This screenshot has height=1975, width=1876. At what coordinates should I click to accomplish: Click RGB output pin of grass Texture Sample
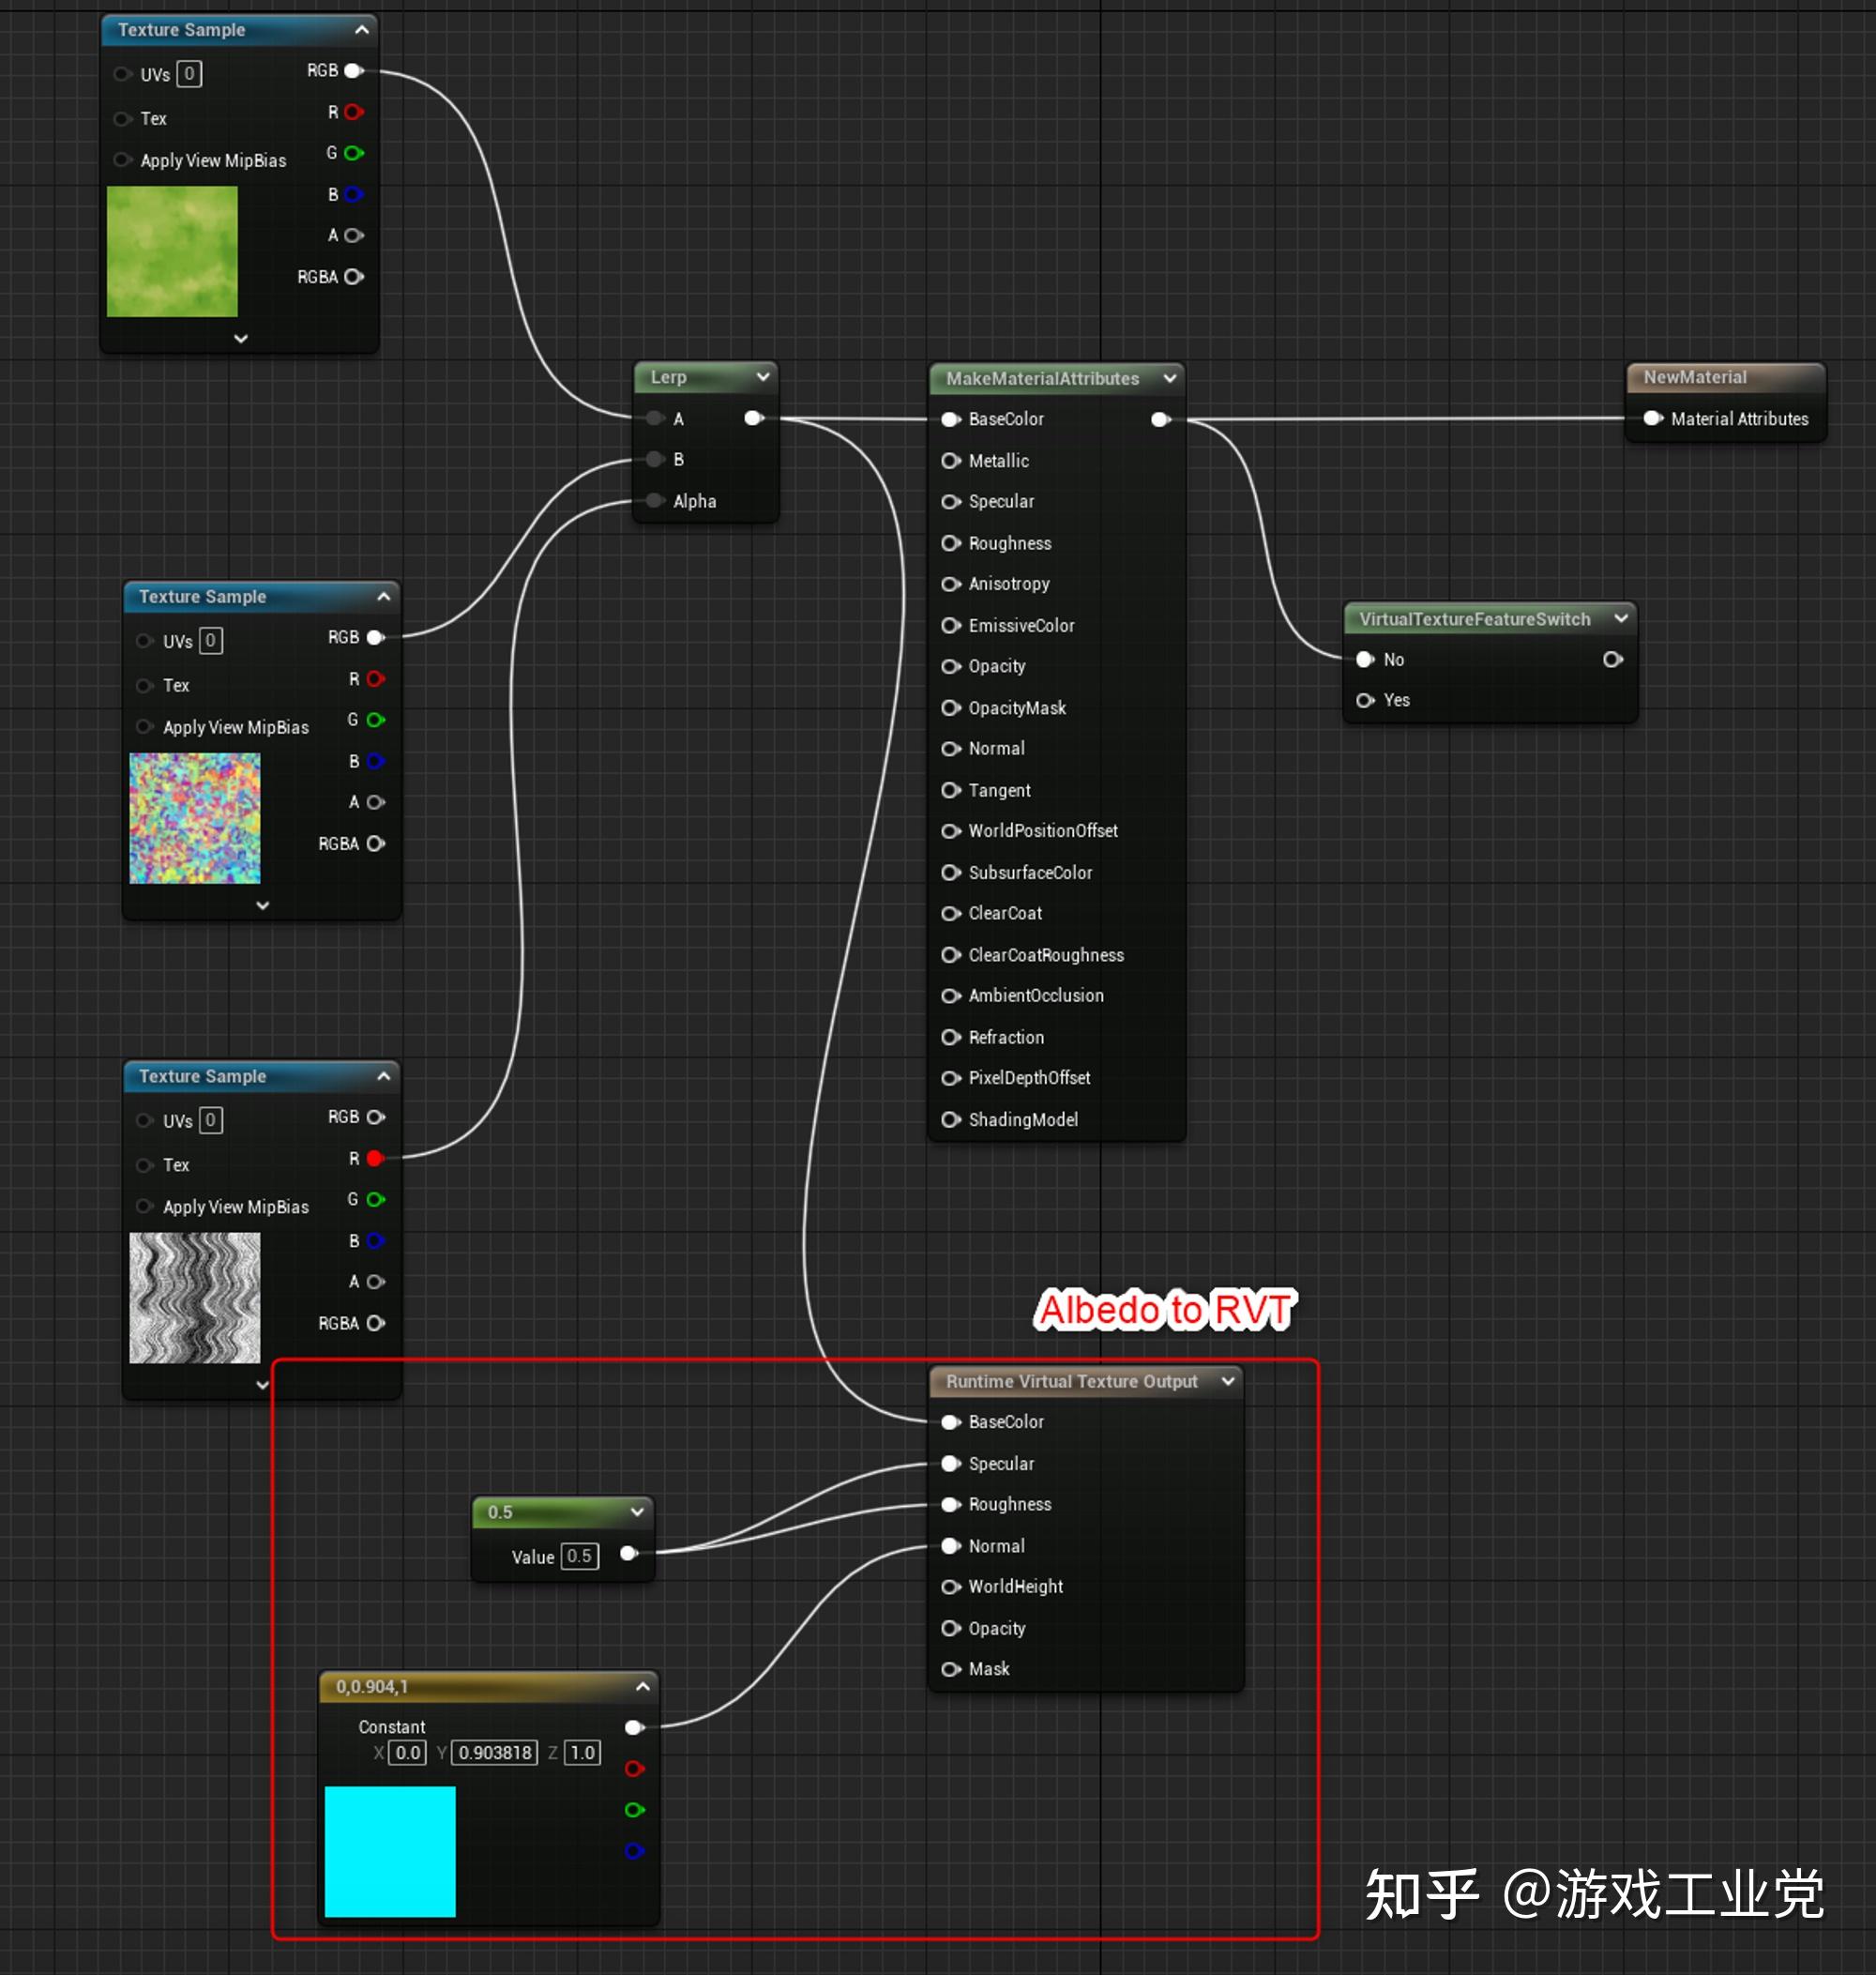(354, 71)
